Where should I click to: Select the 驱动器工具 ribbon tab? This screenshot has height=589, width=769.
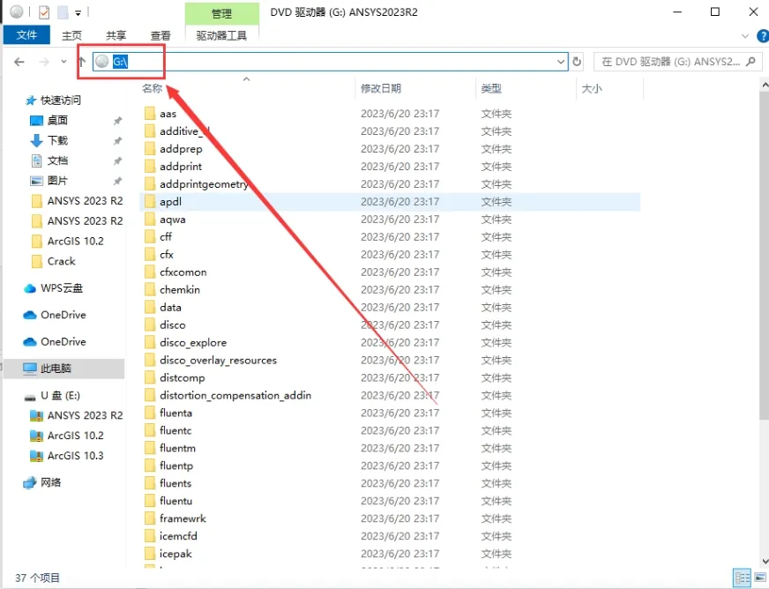221,35
